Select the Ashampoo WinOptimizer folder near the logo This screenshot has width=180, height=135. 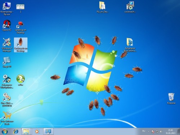point(130,45)
